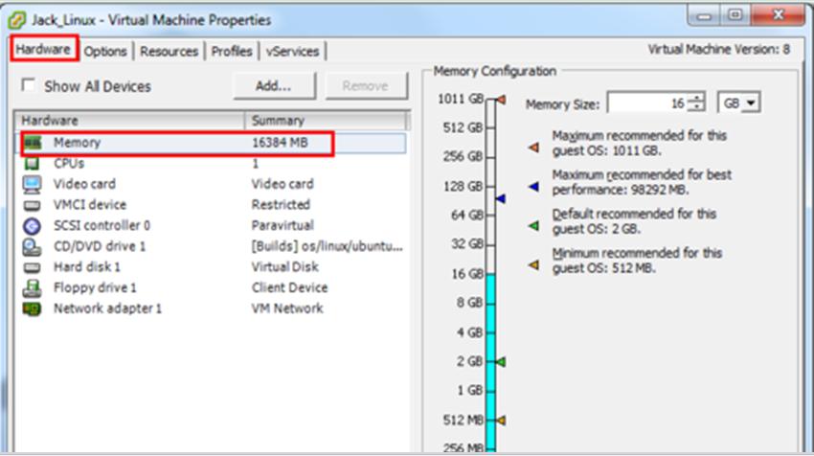Click the Memory Size input field

click(647, 103)
